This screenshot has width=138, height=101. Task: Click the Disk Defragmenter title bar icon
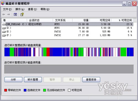(x=3, y=3)
